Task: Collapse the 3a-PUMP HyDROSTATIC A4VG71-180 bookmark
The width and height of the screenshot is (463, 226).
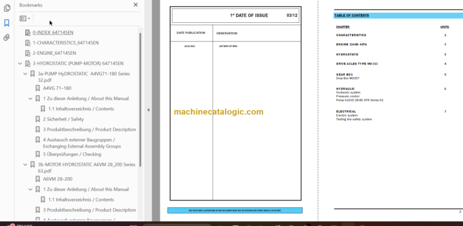Action: [25, 74]
